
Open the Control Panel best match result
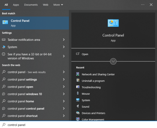coord(34,23)
